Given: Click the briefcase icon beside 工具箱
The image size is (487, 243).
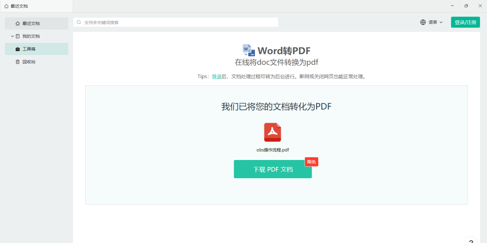Looking at the screenshot, I should click(17, 49).
